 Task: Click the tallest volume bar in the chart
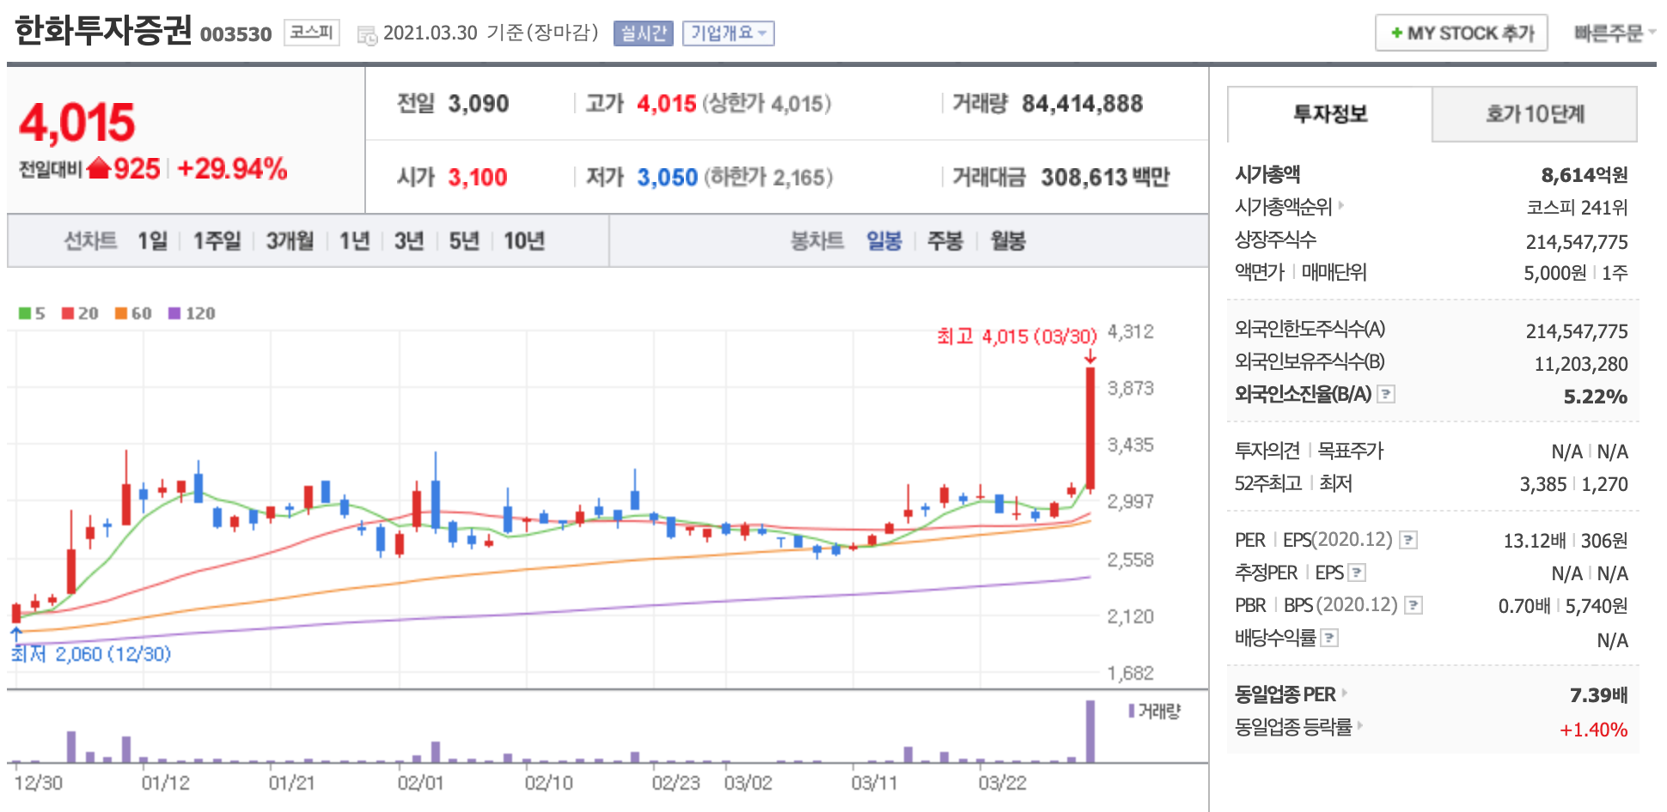(1090, 731)
